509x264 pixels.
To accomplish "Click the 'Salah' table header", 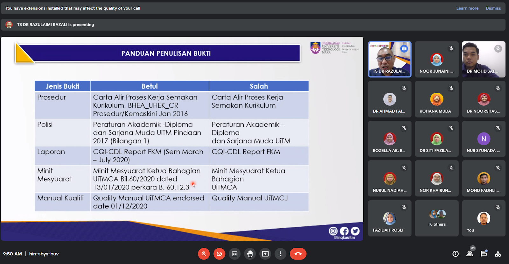I will [259, 86].
